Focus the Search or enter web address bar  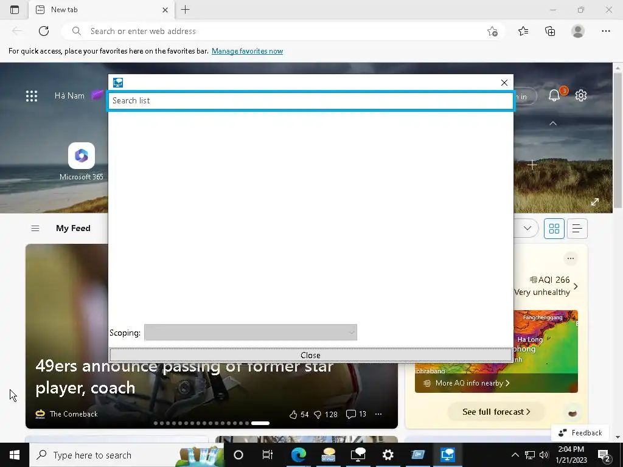pyautogui.click(x=282, y=31)
